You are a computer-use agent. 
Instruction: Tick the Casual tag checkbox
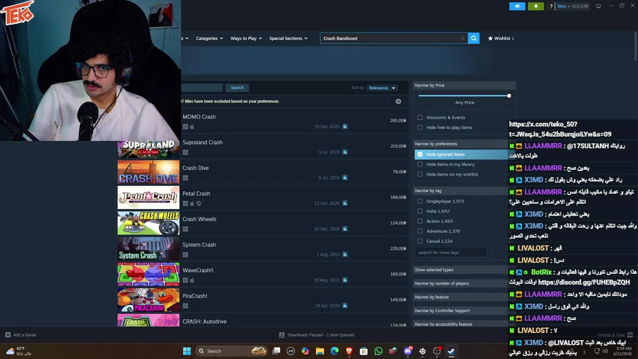click(420, 241)
